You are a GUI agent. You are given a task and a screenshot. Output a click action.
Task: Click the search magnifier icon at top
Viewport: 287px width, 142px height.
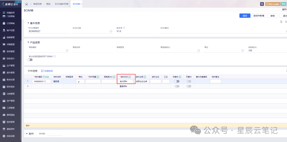pyautogui.click(x=262, y=4)
